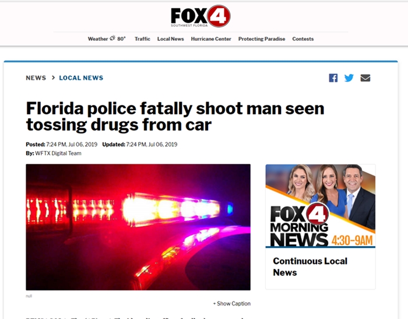This screenshot has width=408, height=319.
Task: Expand the image with Show Caption
Action: tap(232, 303)
